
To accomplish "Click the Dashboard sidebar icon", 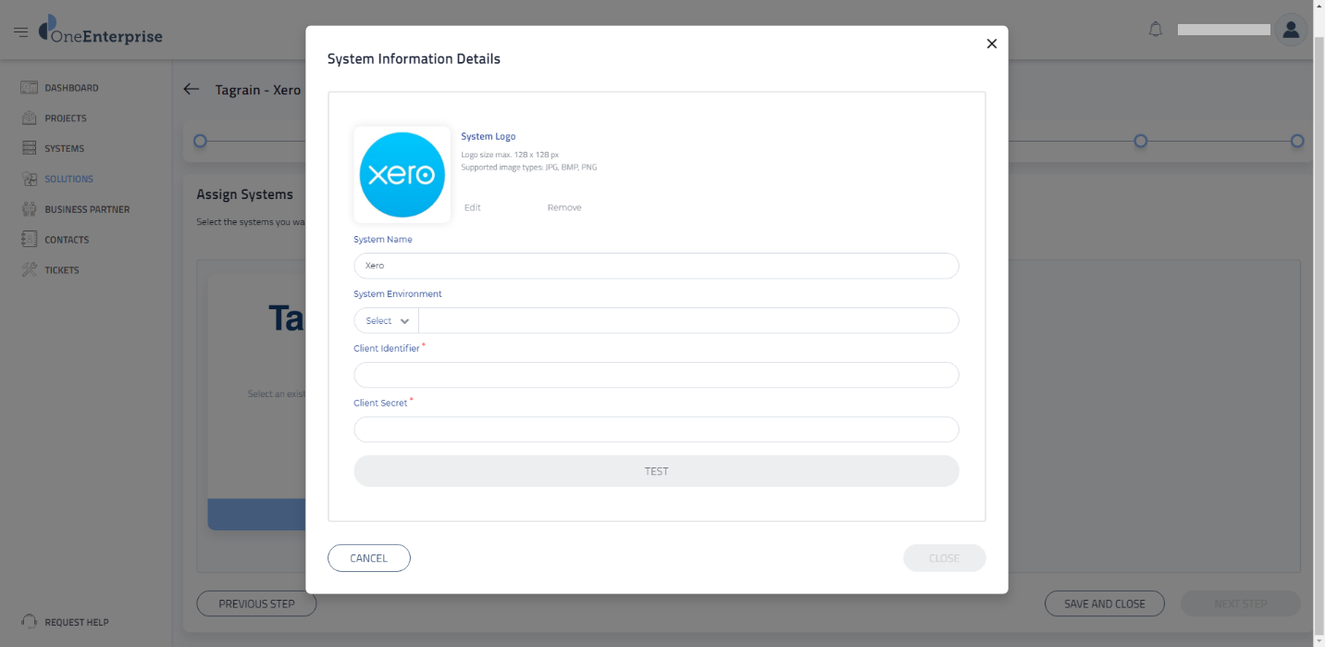I will click(x=29, y=88).
